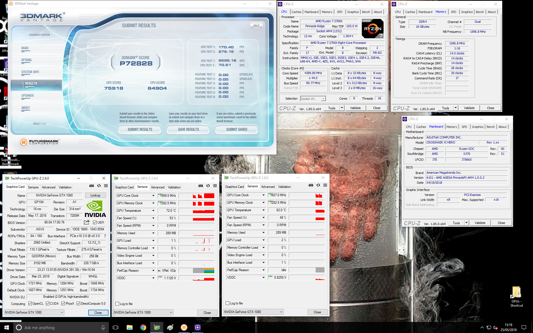Viewport: 533px width, 333px height.
Task: Open Windows Start menu
Action: [7, 327]
